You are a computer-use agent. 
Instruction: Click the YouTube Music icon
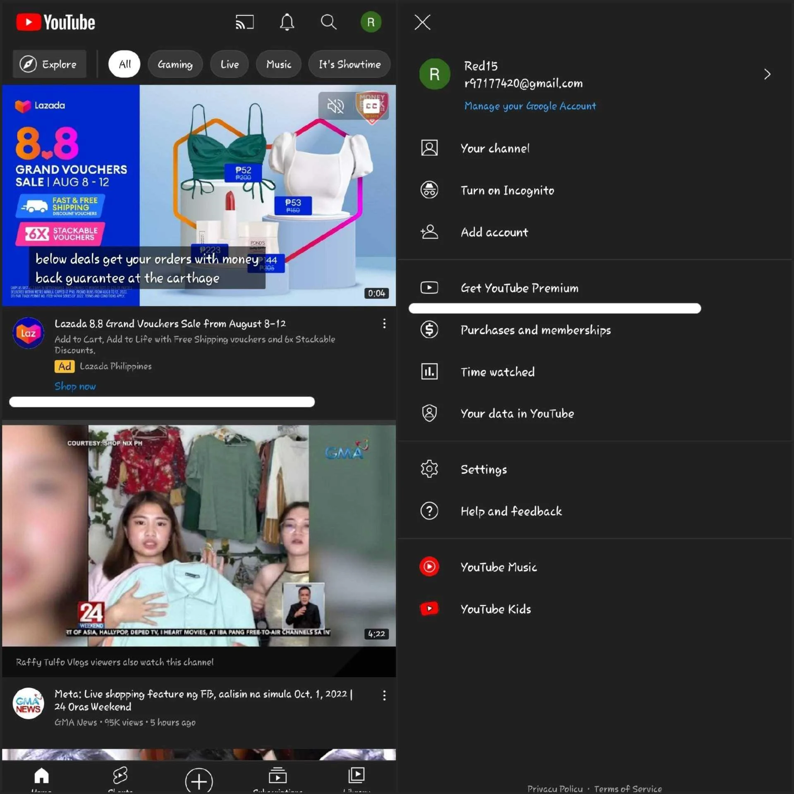point(429,567)
